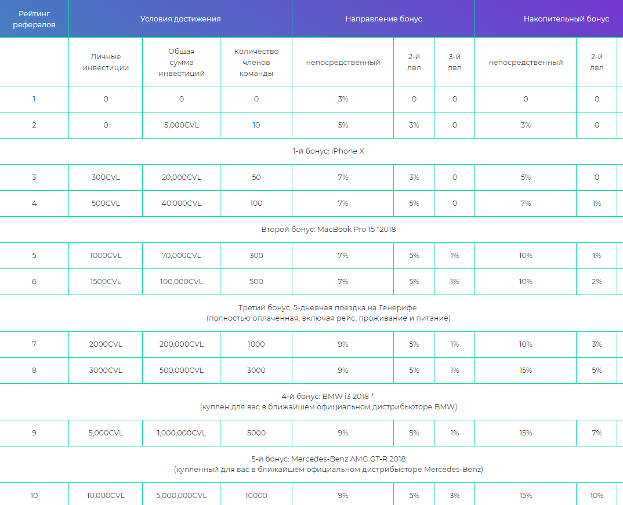Click direct bonus '5%' in rating row 2
623x505 pixels.
pos(343,125)
